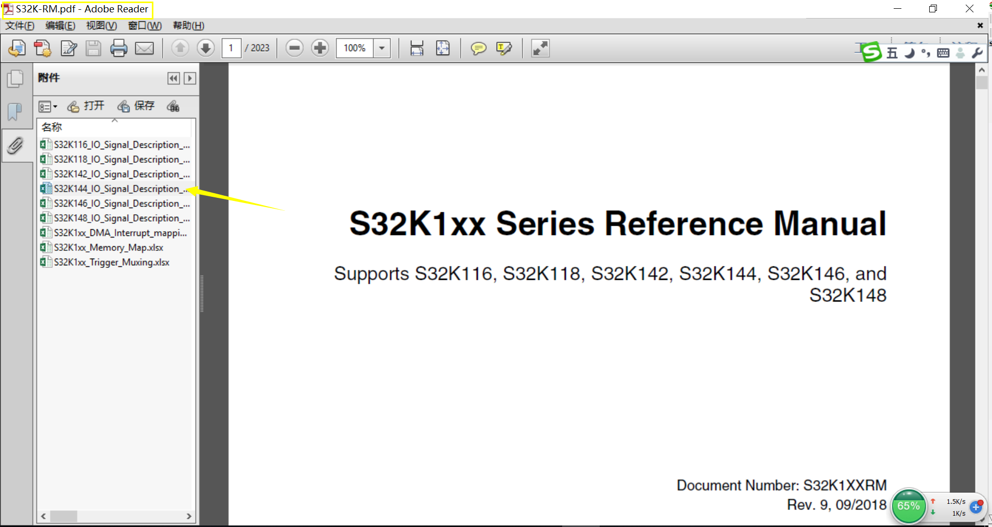Select the page thumbnails panel icon

point(15,78)
